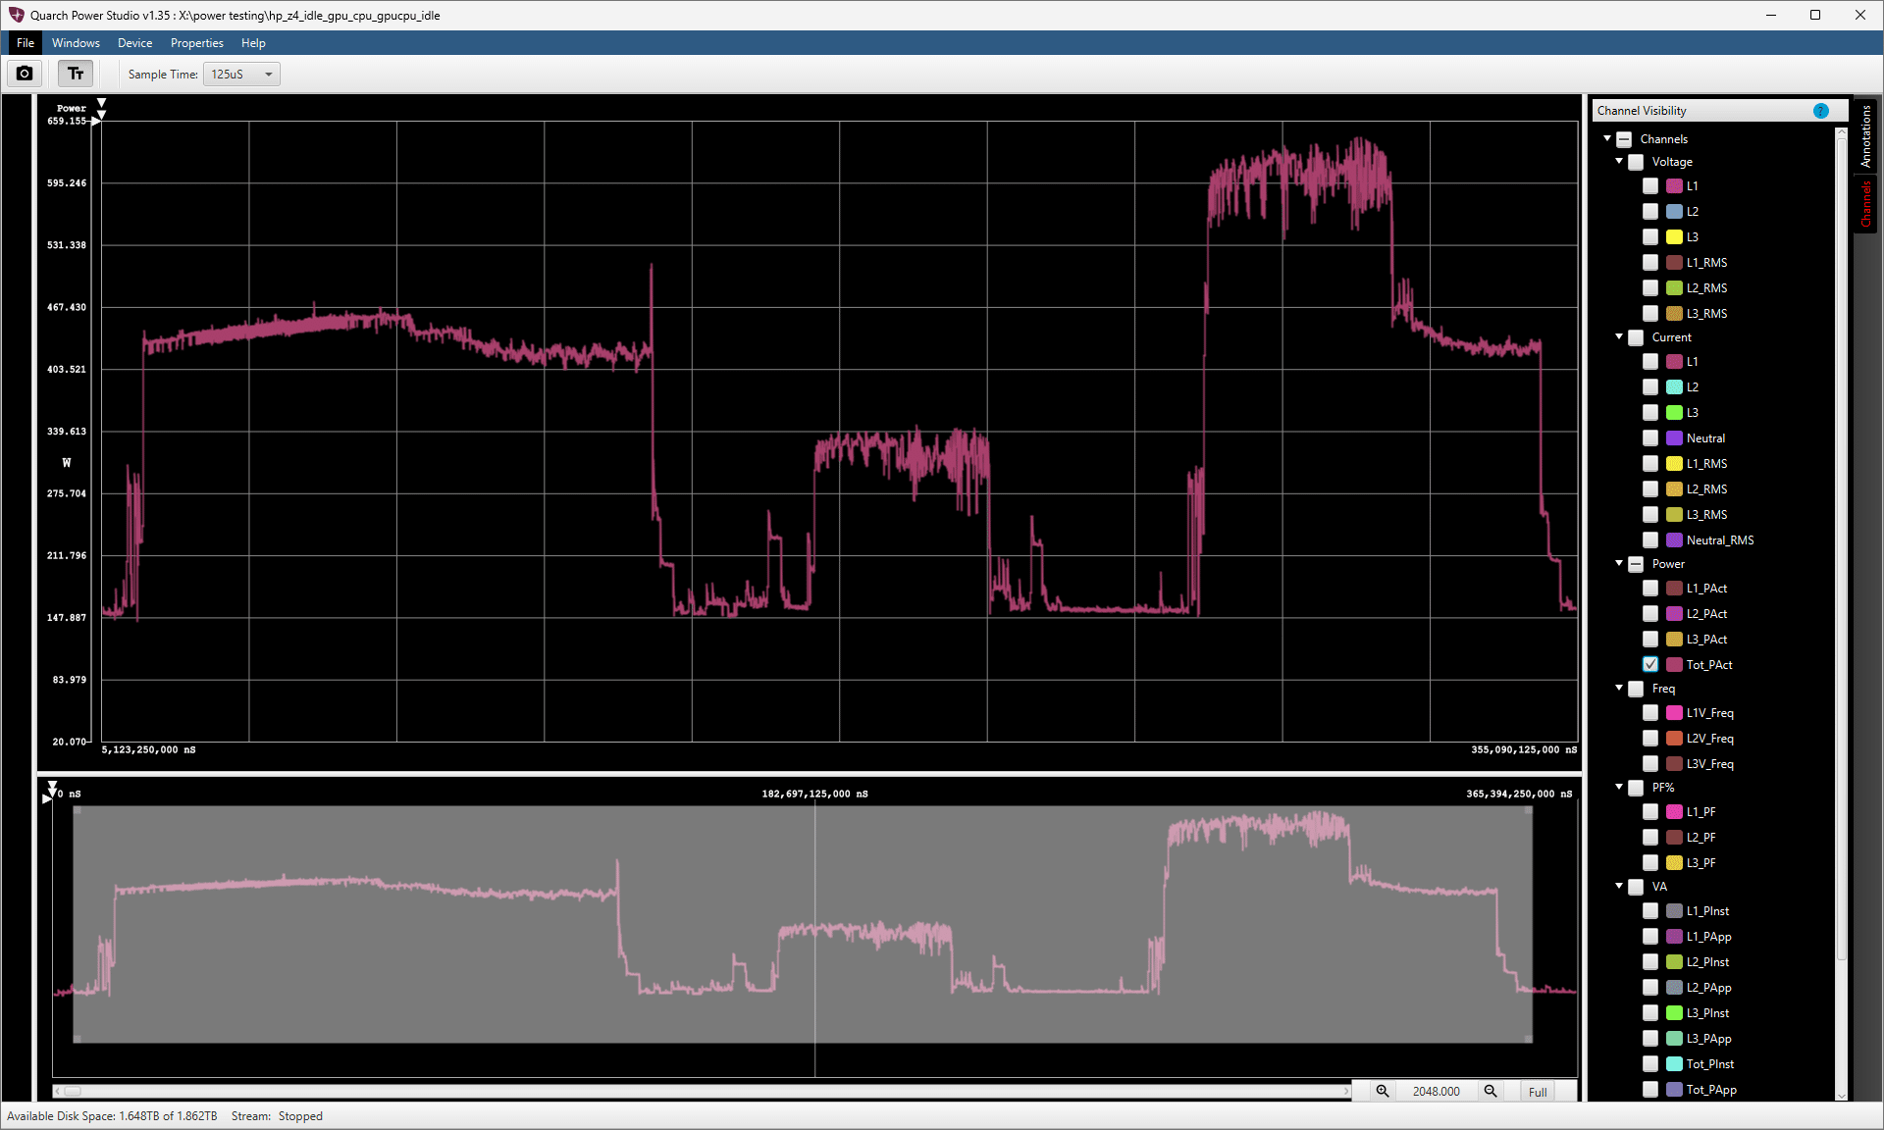Open the Sample Time dropdown
1884x1130 pixels.
pos(241,75)
